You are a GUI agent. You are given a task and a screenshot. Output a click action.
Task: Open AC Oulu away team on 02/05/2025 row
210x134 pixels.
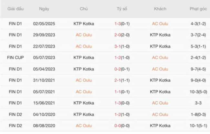(x=160, y=24)
